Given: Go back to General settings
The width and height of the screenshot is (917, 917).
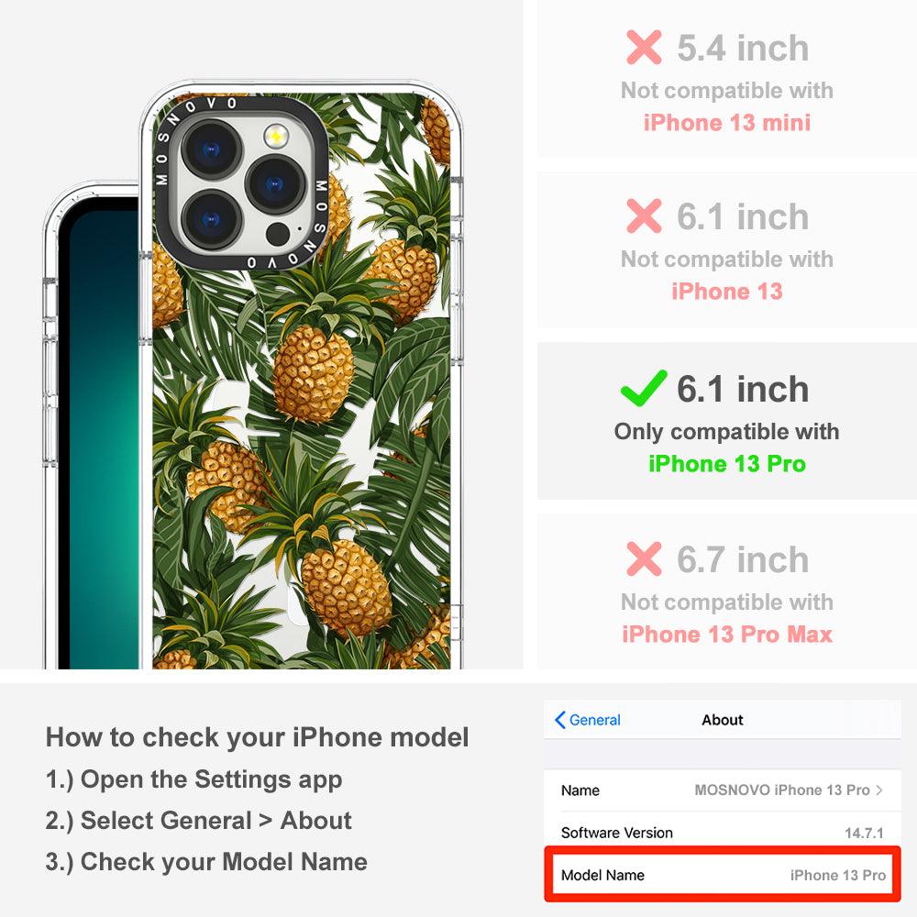Looking at the screenshot, I should tap(587, 720).
